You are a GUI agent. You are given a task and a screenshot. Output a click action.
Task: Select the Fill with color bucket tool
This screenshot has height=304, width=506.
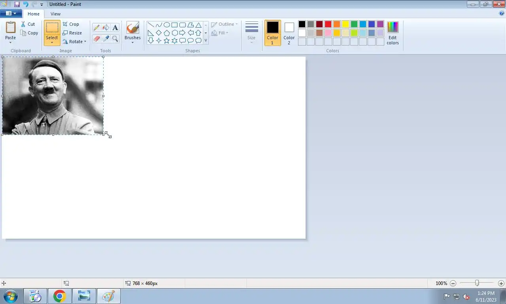tap(106, 28)
